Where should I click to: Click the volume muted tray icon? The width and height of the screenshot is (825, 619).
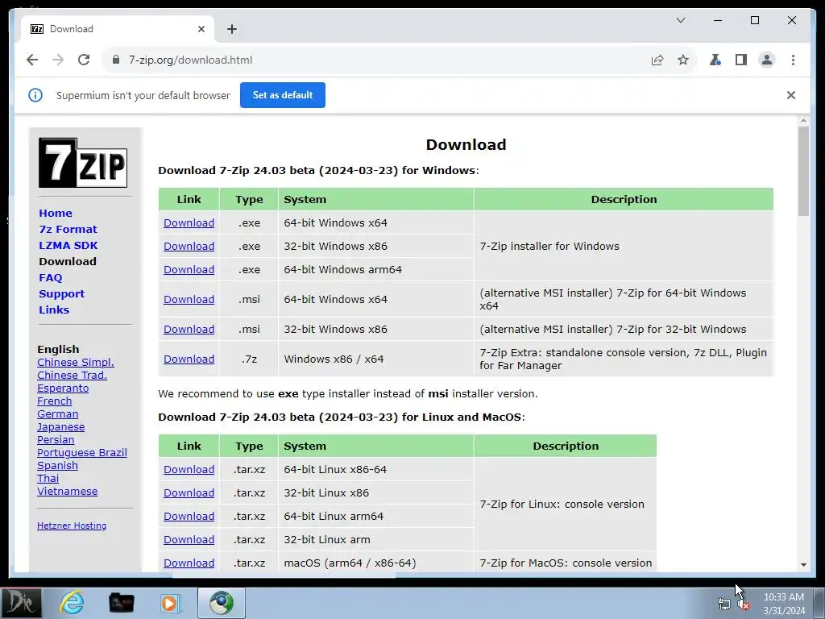(744, 604)
